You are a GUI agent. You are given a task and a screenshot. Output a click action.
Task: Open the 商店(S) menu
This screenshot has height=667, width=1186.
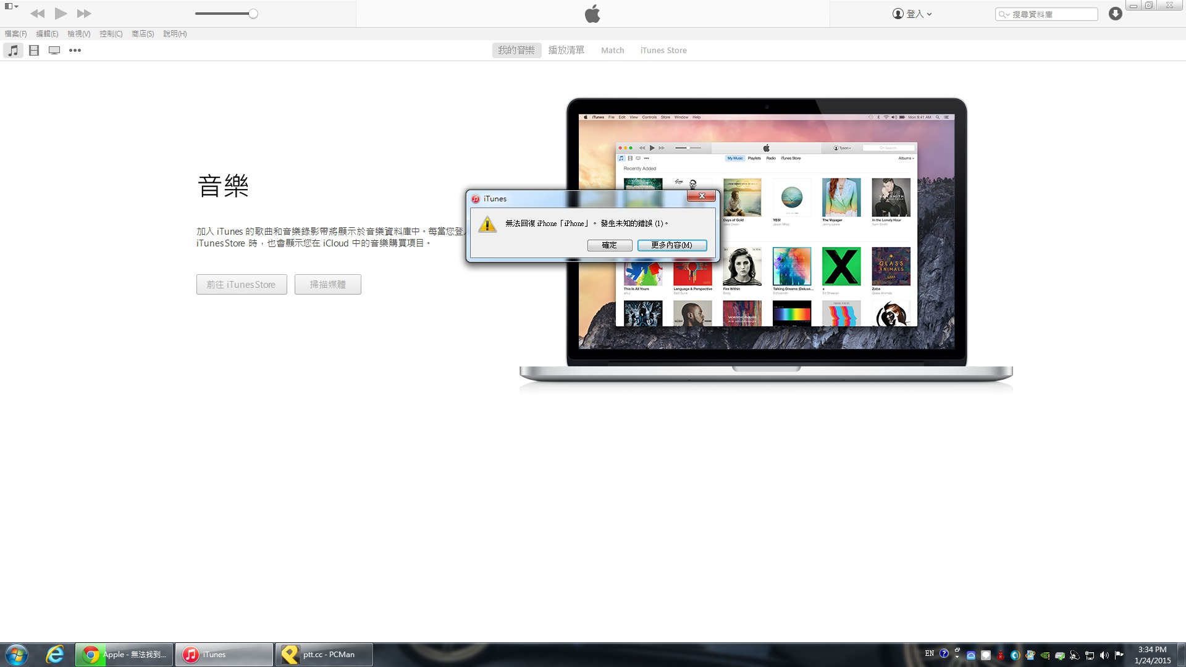[x=143, y=34]
